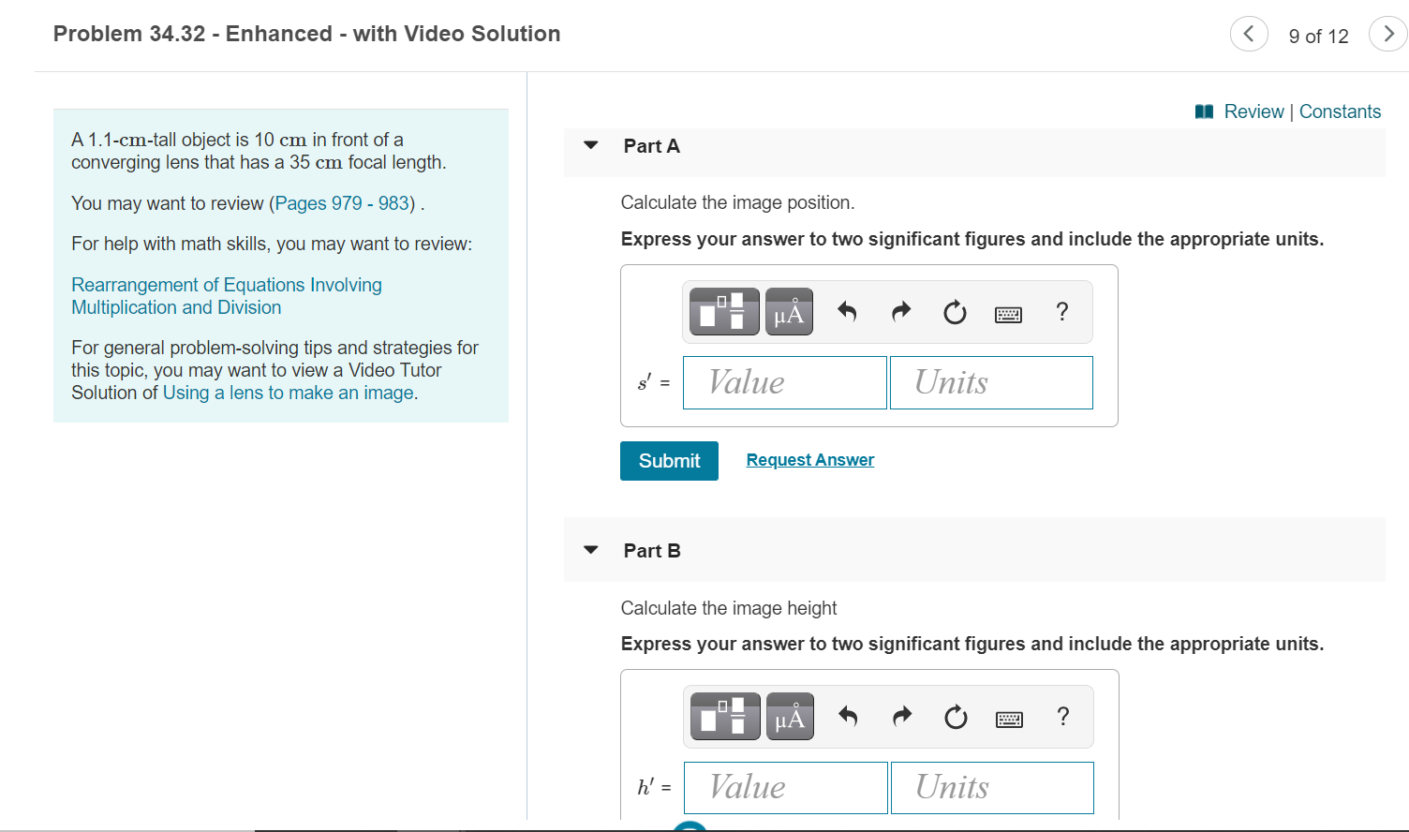This screenshot has width=1409, height=832.
Task: Open the equation template palette in Part A
Action: (x=722, y=311)
